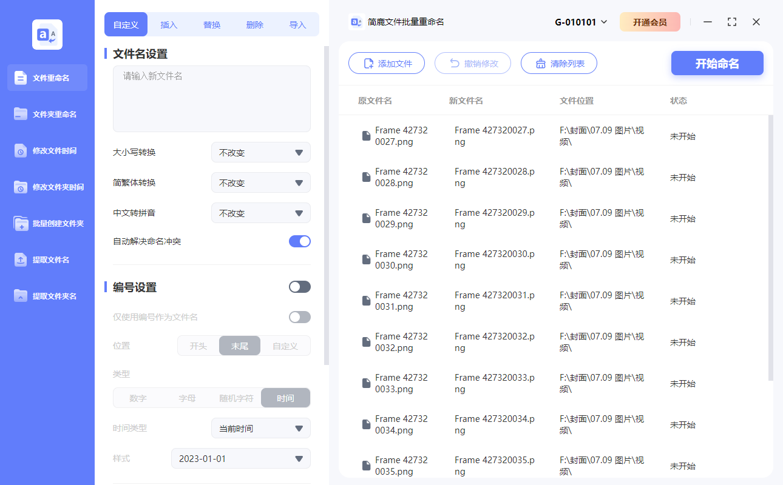
Task: Open 修改文件夹时间 sidebar icon
Action: (x=21, y=187)
